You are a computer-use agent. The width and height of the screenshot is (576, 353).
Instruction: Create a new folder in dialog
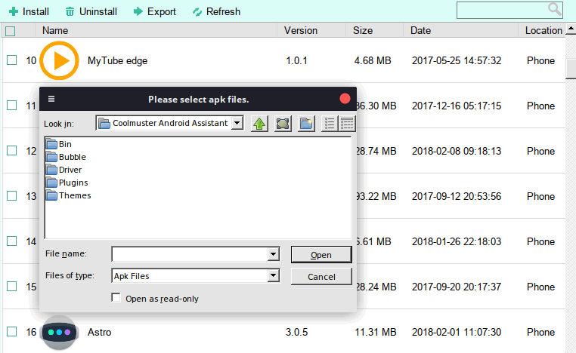tap(306, 124)
